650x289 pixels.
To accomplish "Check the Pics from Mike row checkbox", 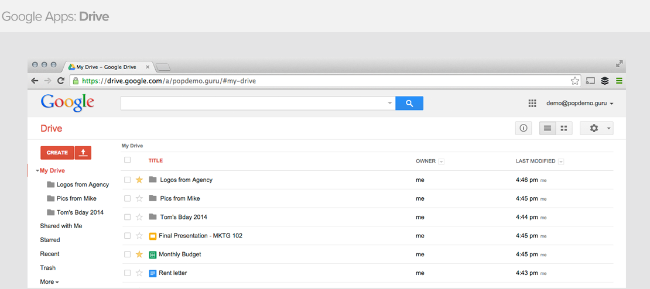I will 127,198.
